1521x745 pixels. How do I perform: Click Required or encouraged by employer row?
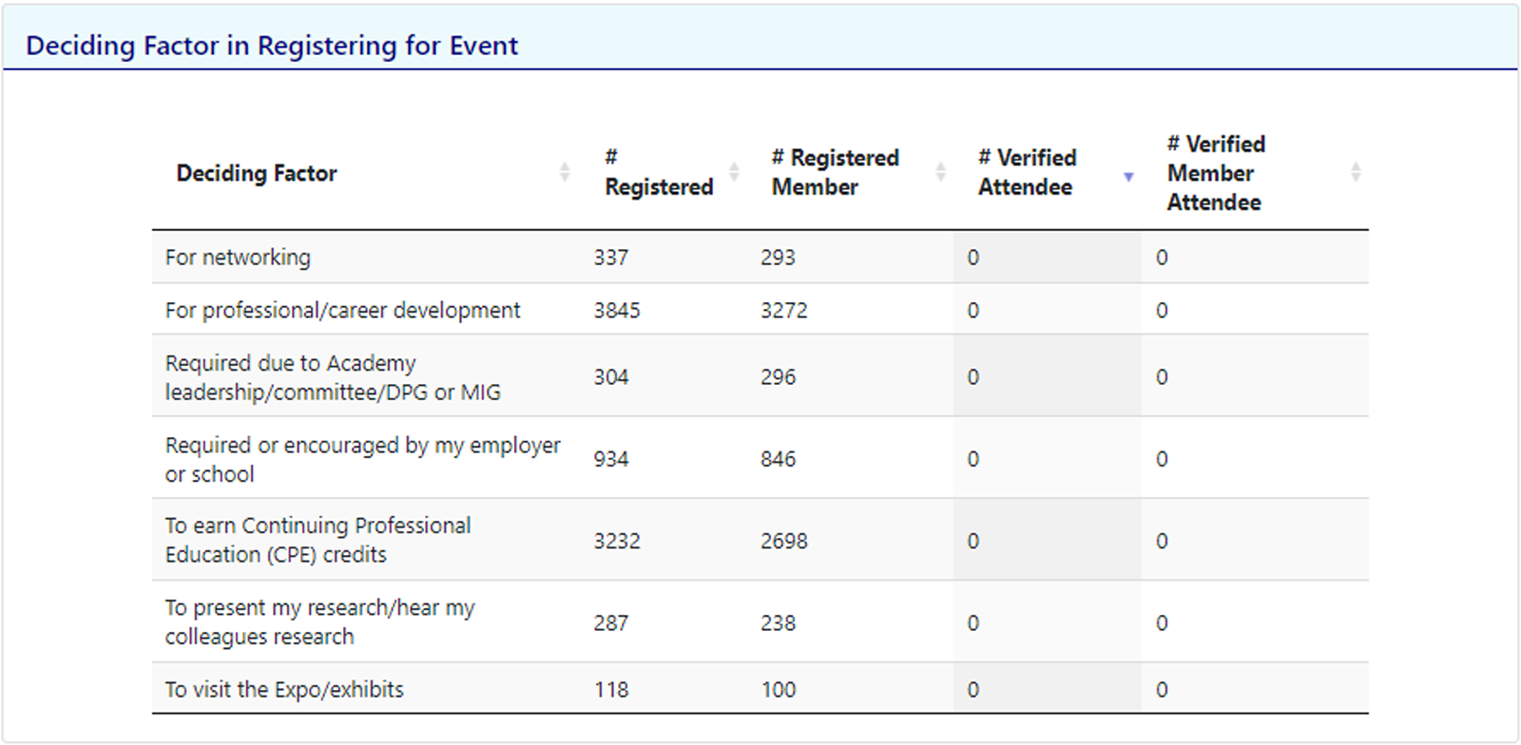coord(760,457)
